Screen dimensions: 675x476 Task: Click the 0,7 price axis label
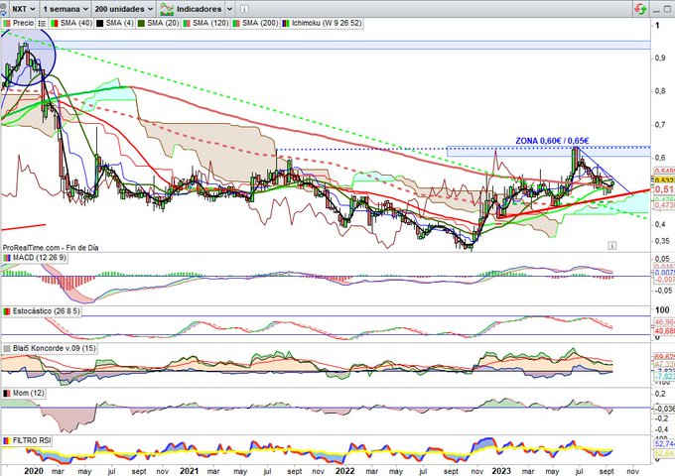pos(660,124)
